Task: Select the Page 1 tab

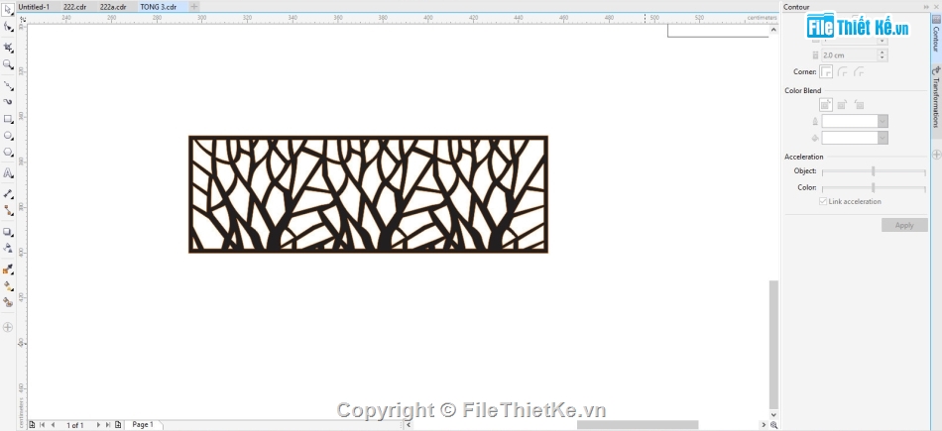Action: (x=143, y=424)
